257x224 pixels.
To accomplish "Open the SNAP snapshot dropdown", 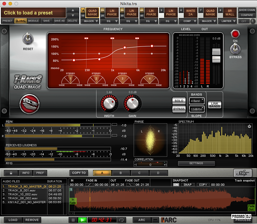I will point(188,185).
